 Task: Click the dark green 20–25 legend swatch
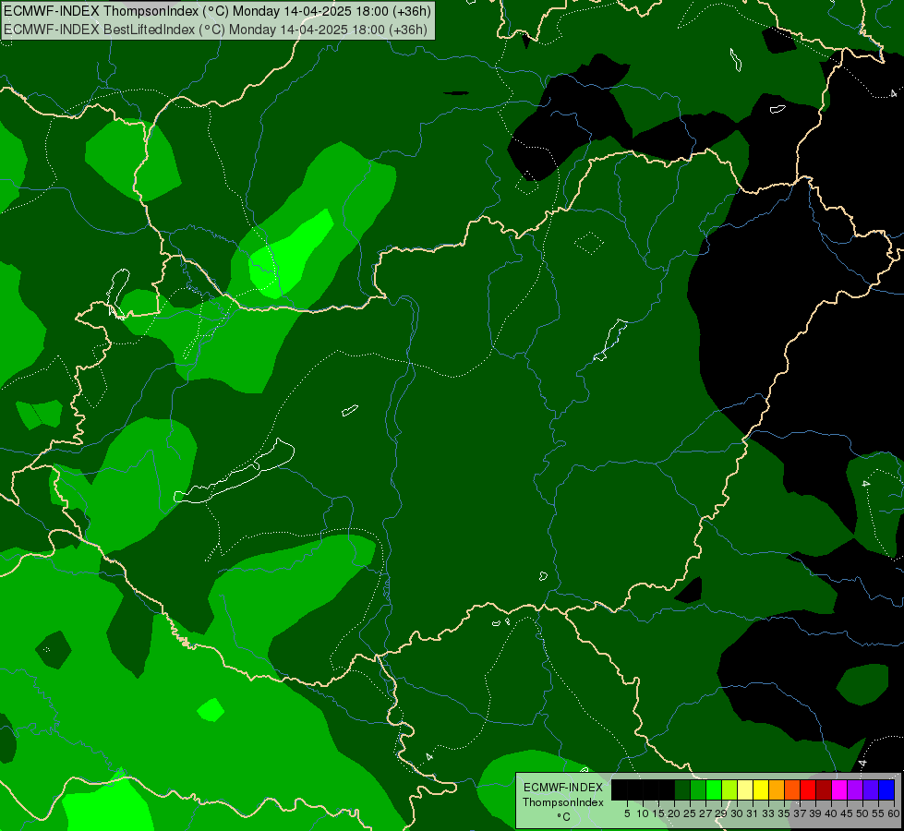click(x=682, y=790)
